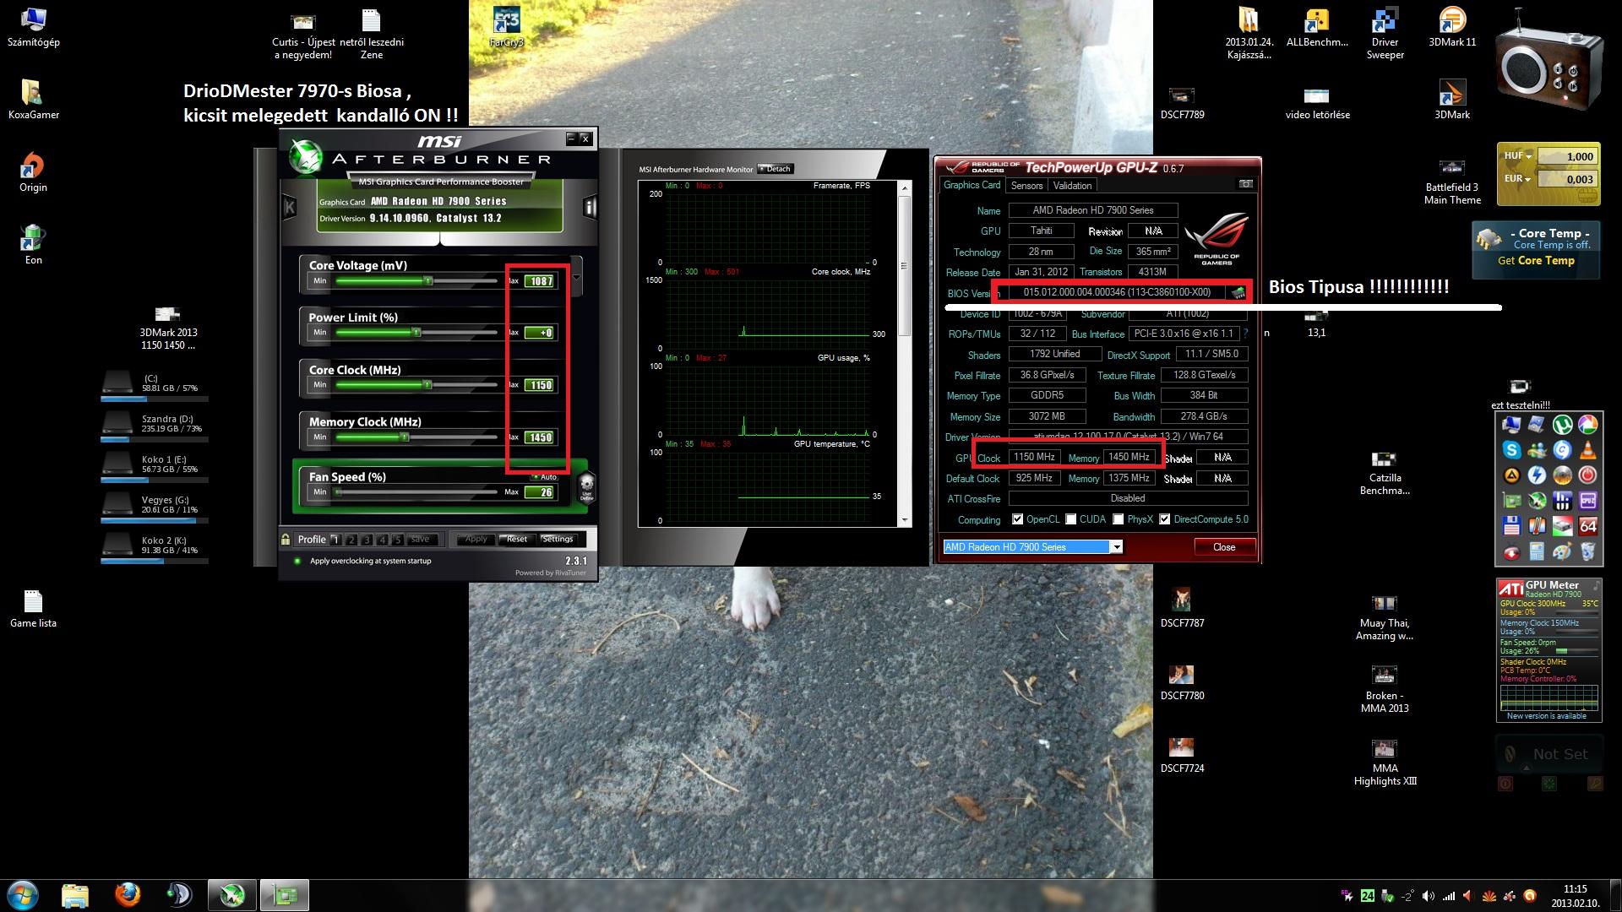The height and width of the screenshot is (912, 1622).
Task: Open the Skype launcher icon
Action: pos(1511,450)
